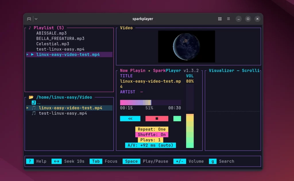Click the green next button
Screen dimensions: 294x181
(177, 119)
